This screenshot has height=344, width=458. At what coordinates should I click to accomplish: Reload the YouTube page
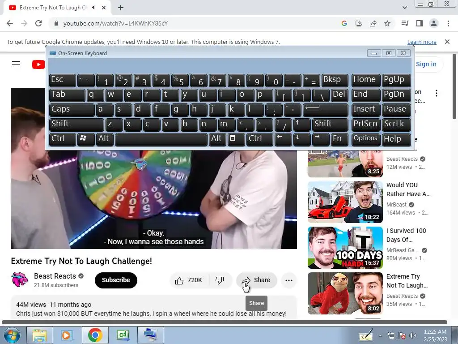(x=38, y=23)
